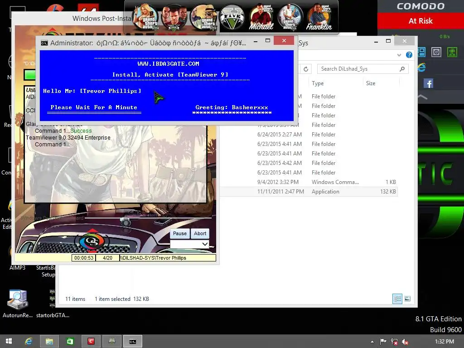
Task: Click WWW.IBDA3GATE.COM text in console
Action: tap(168, 63)
